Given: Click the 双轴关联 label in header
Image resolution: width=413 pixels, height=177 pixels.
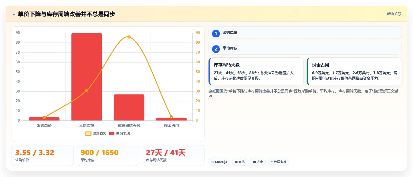Looking at the screenshot, I should coord(394,14).
